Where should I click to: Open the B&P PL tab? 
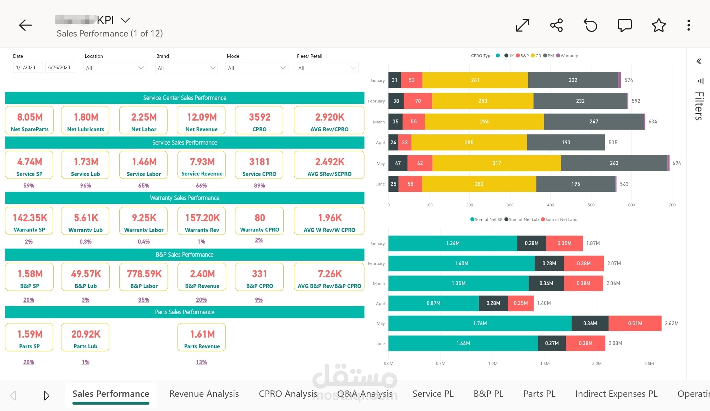coord(488,394)
